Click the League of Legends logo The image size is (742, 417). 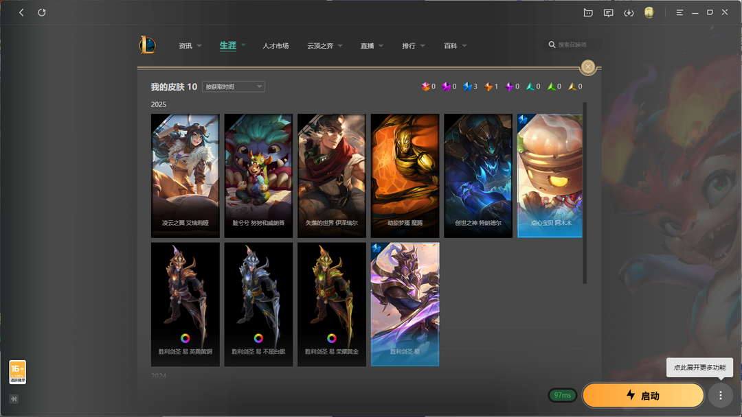tap(147, 45)
